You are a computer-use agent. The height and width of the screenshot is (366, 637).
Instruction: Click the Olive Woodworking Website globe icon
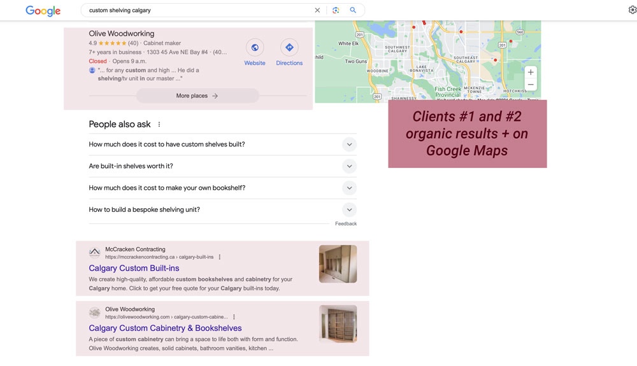click(255, 48)
